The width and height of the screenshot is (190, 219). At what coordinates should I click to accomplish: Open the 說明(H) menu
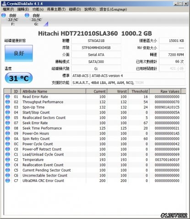point(90,9)
